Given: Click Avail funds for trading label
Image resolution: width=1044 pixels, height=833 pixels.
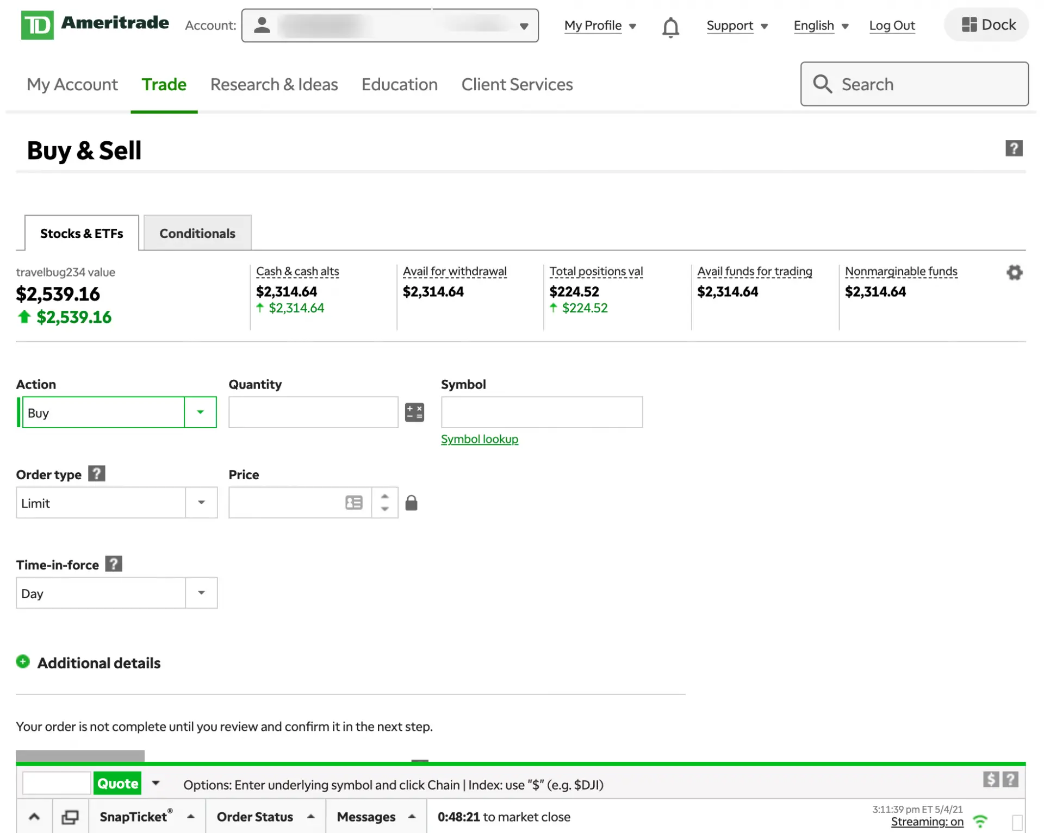Looking at the screenshot, I should tap(755, 271).
